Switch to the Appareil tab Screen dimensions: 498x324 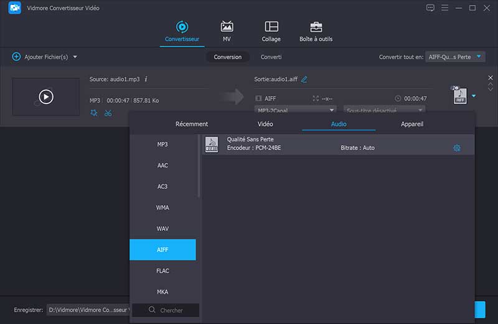point(412,124)
